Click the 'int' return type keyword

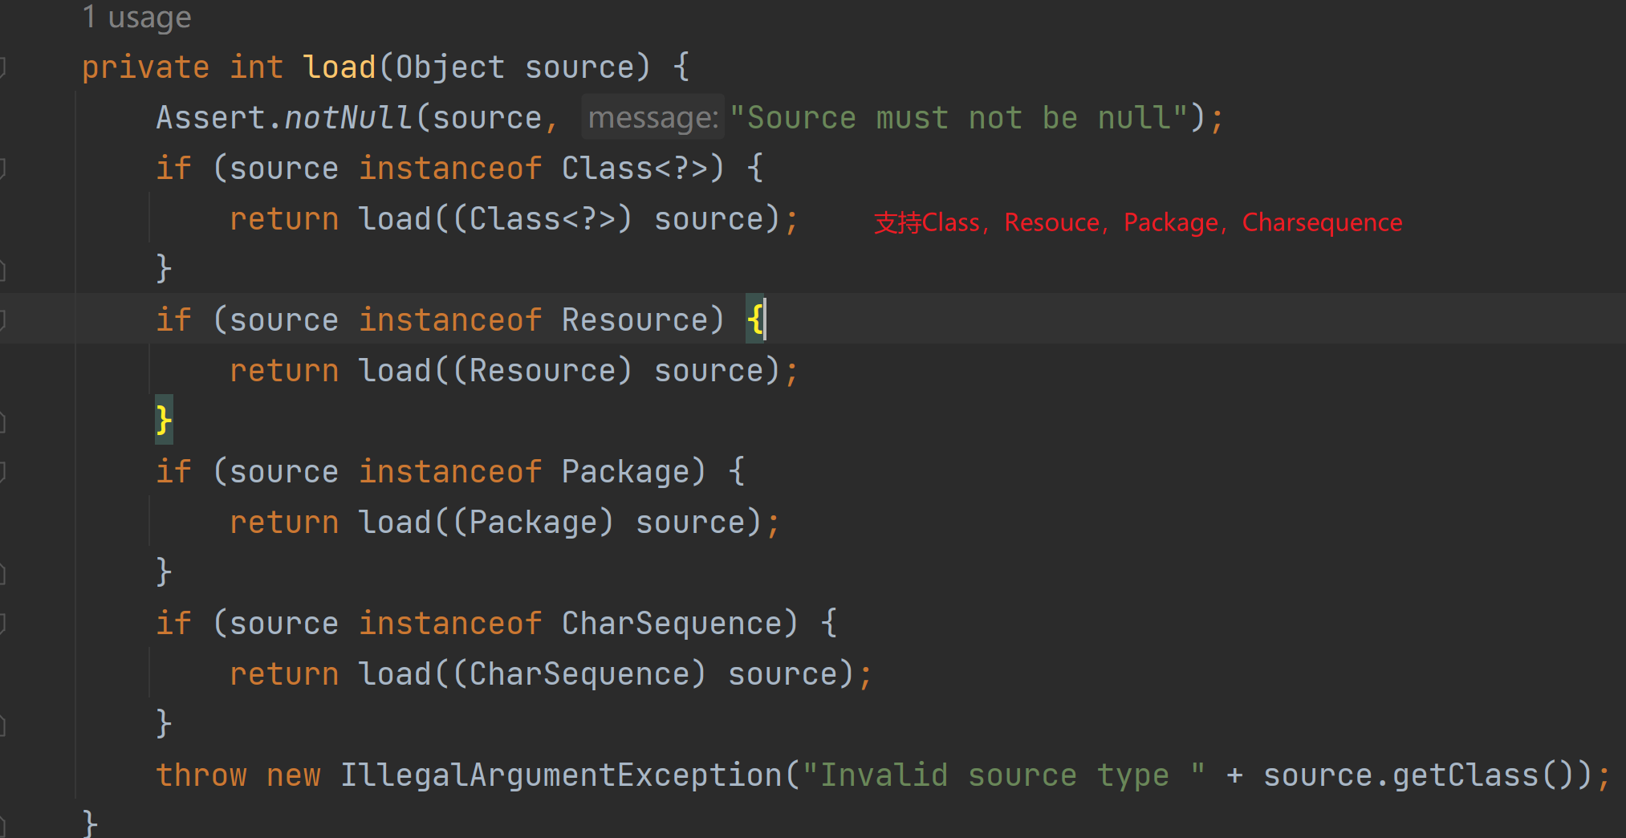(x=257, y=67)
